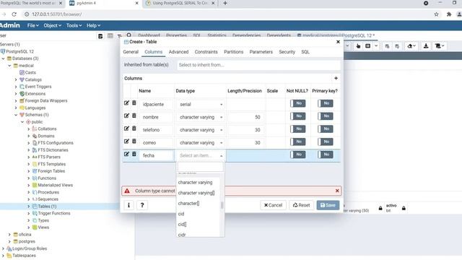Open the browser extensions puzzle icon

pos(449,14)
